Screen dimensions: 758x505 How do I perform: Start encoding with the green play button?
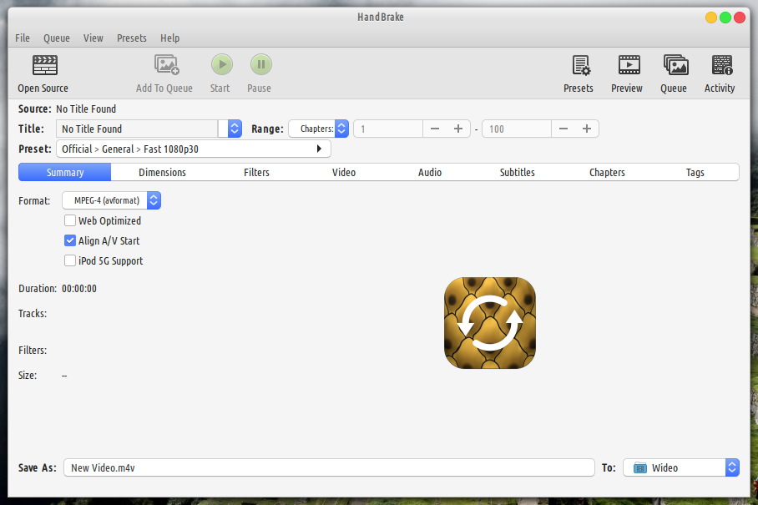pyautogui.click(x=222, y=64)
